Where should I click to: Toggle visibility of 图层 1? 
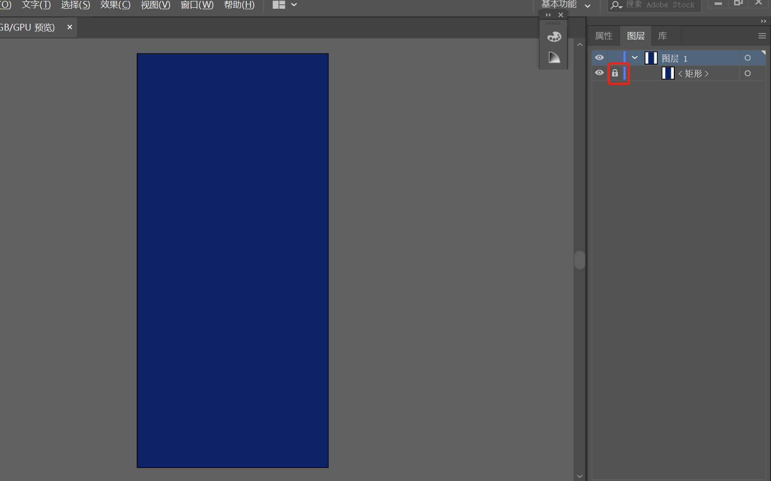tap(599, 58)
